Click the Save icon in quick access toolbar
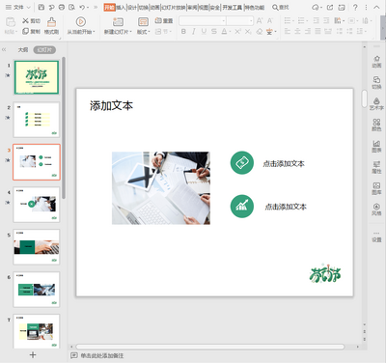Viewport: 386px width, 363px height. [x=41, y=7]
